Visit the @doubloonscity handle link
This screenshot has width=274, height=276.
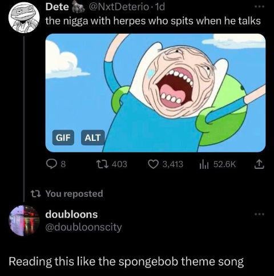83,227
